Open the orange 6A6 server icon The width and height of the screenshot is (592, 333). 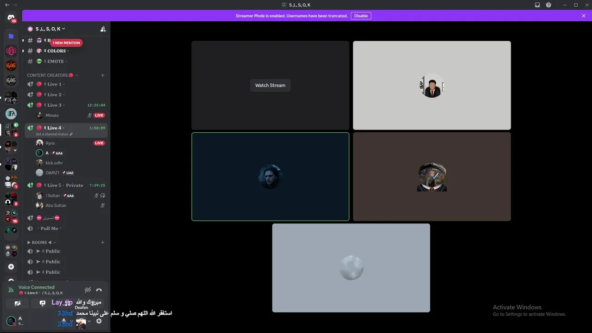(11, 66)
